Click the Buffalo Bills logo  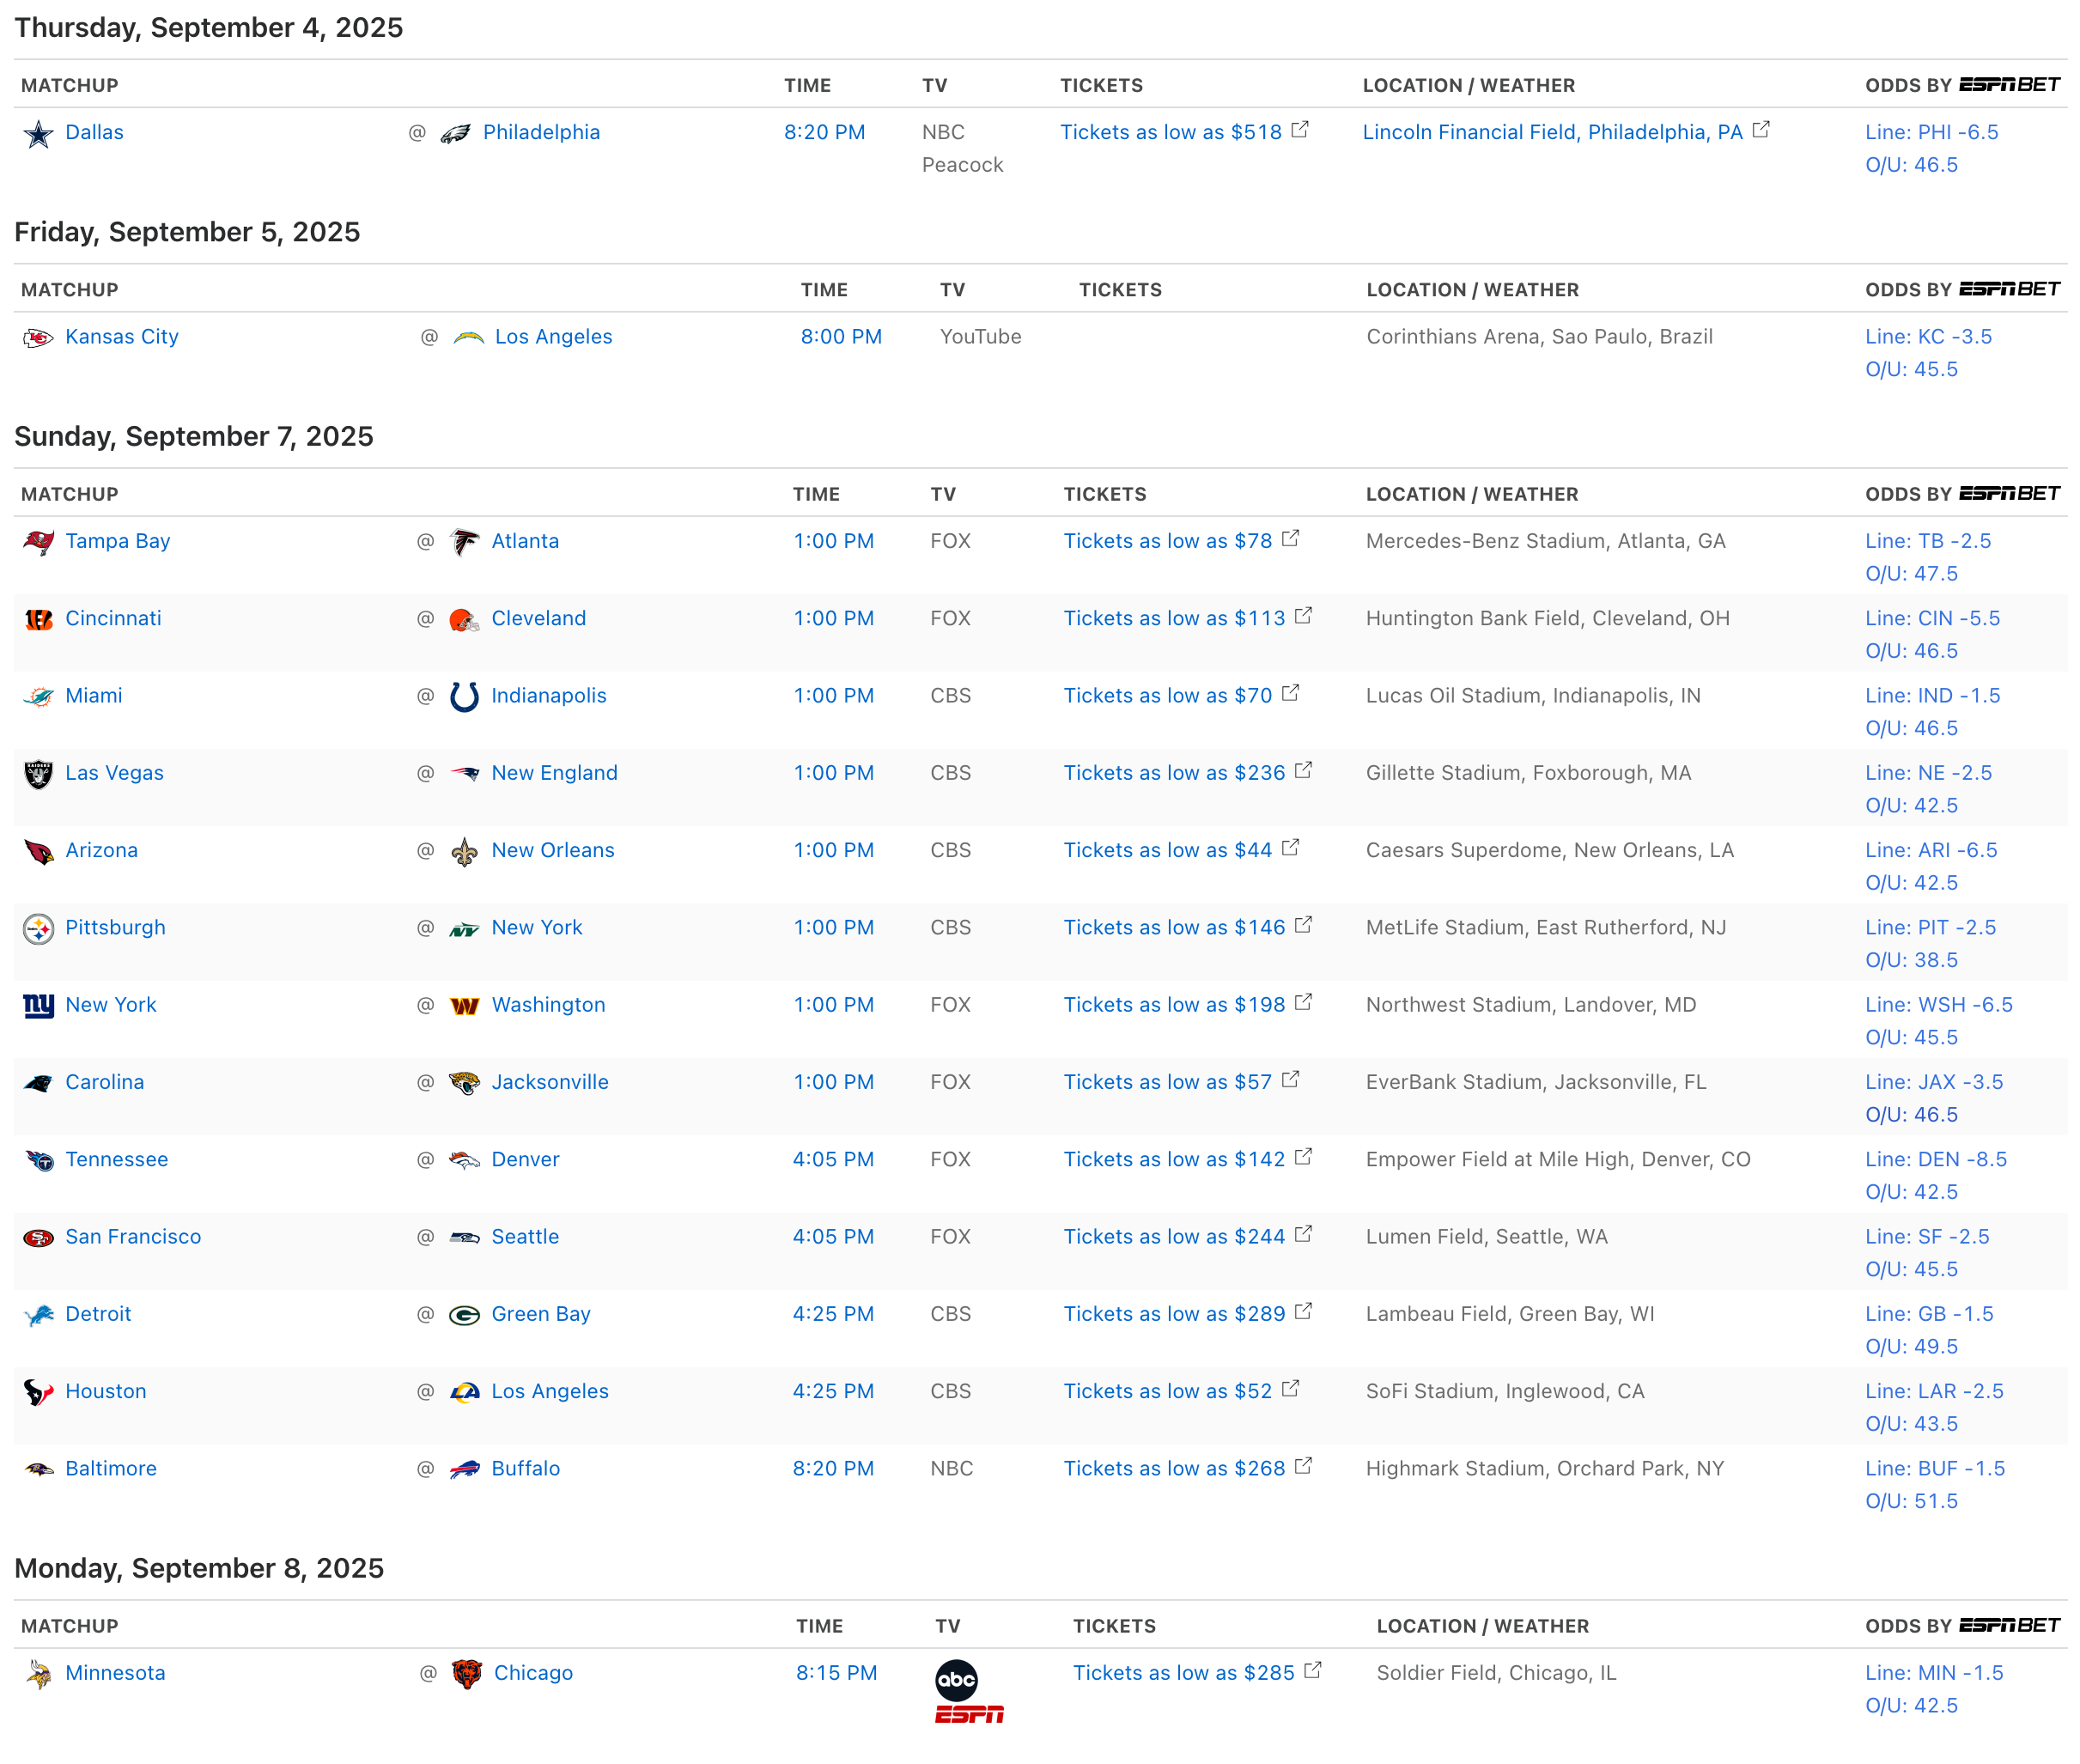(464, 1470)
